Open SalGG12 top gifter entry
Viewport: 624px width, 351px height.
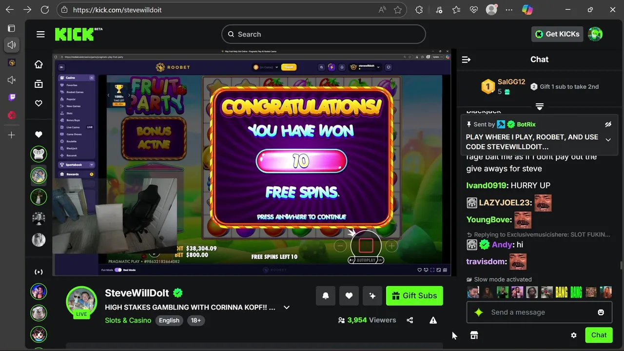coord(503,86)
